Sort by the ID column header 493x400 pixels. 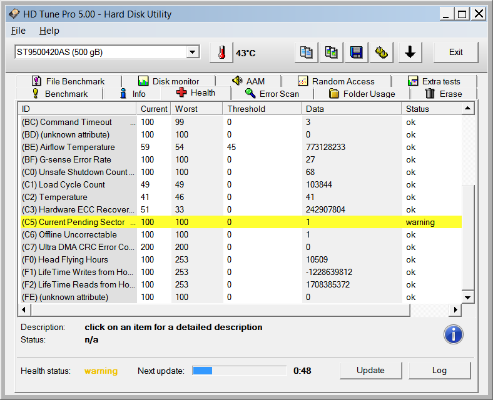(78, 109)
